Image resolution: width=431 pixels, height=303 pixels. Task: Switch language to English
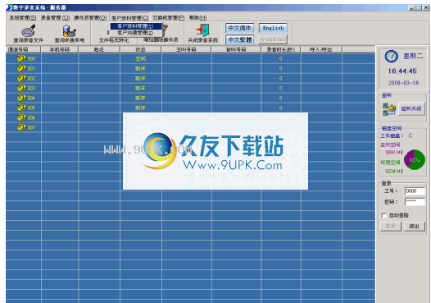273,28
